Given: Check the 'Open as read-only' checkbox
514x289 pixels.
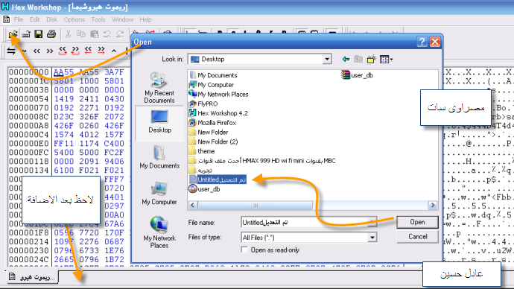Looking at the screenshot, I should pyautogui.click(x=244, y=250).
